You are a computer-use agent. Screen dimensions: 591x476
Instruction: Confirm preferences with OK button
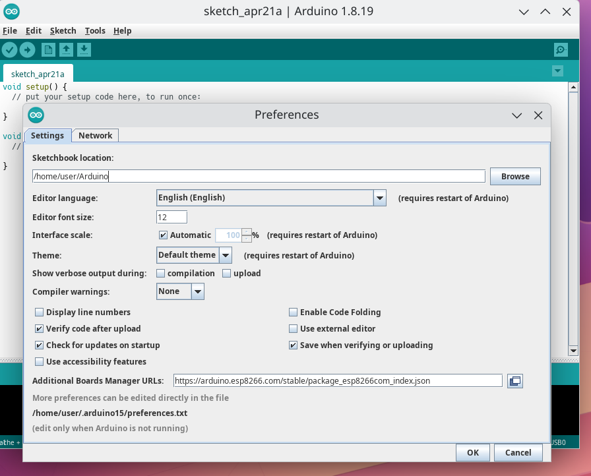click(x=473, y=453)
